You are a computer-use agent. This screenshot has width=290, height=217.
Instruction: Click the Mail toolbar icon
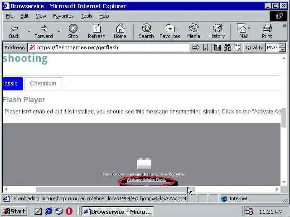click(242, 31)
